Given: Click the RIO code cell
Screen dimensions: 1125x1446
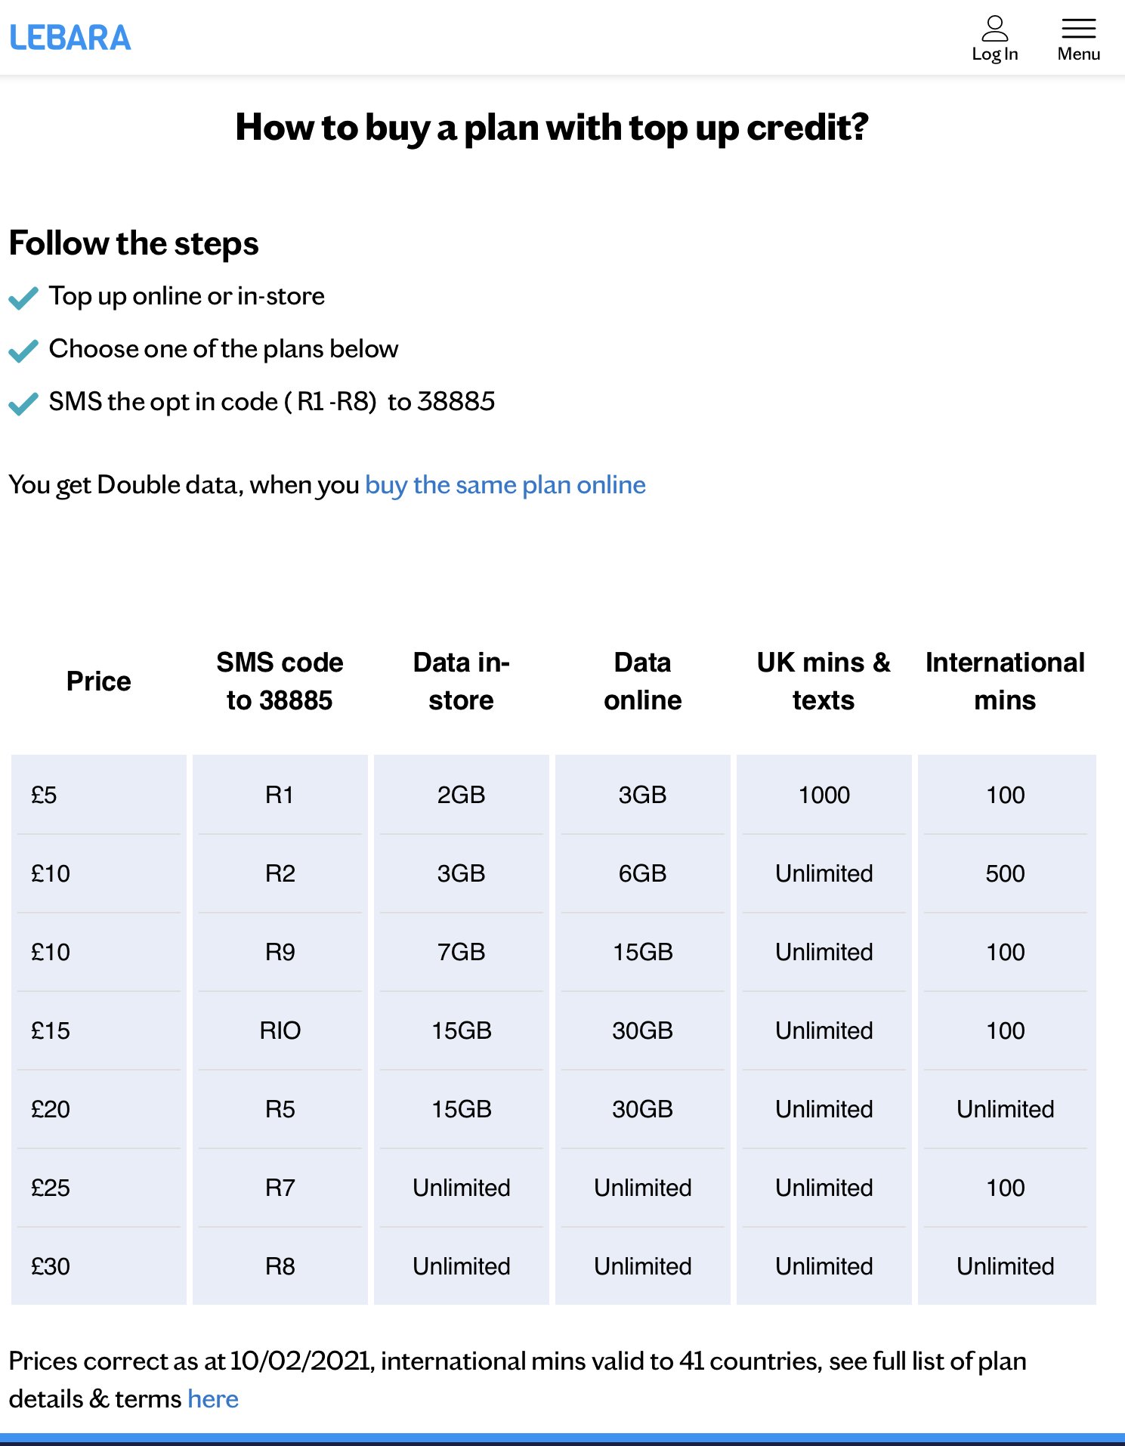Looking at the screenshot, I should (280, 1030).
